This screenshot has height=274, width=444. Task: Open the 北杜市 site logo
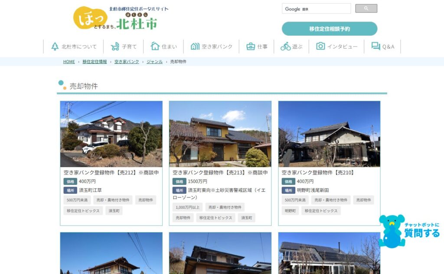(x=121, y=18)
